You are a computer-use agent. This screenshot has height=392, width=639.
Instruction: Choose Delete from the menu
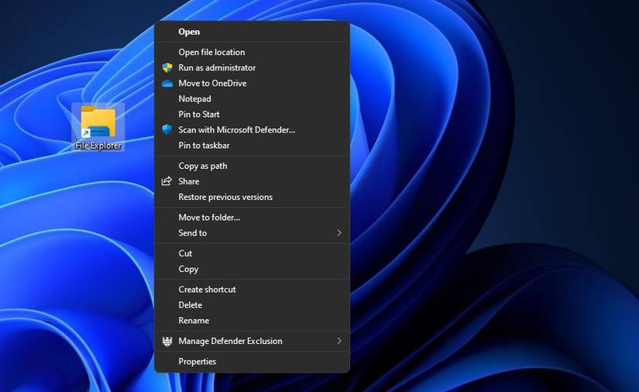click(252, 304)
